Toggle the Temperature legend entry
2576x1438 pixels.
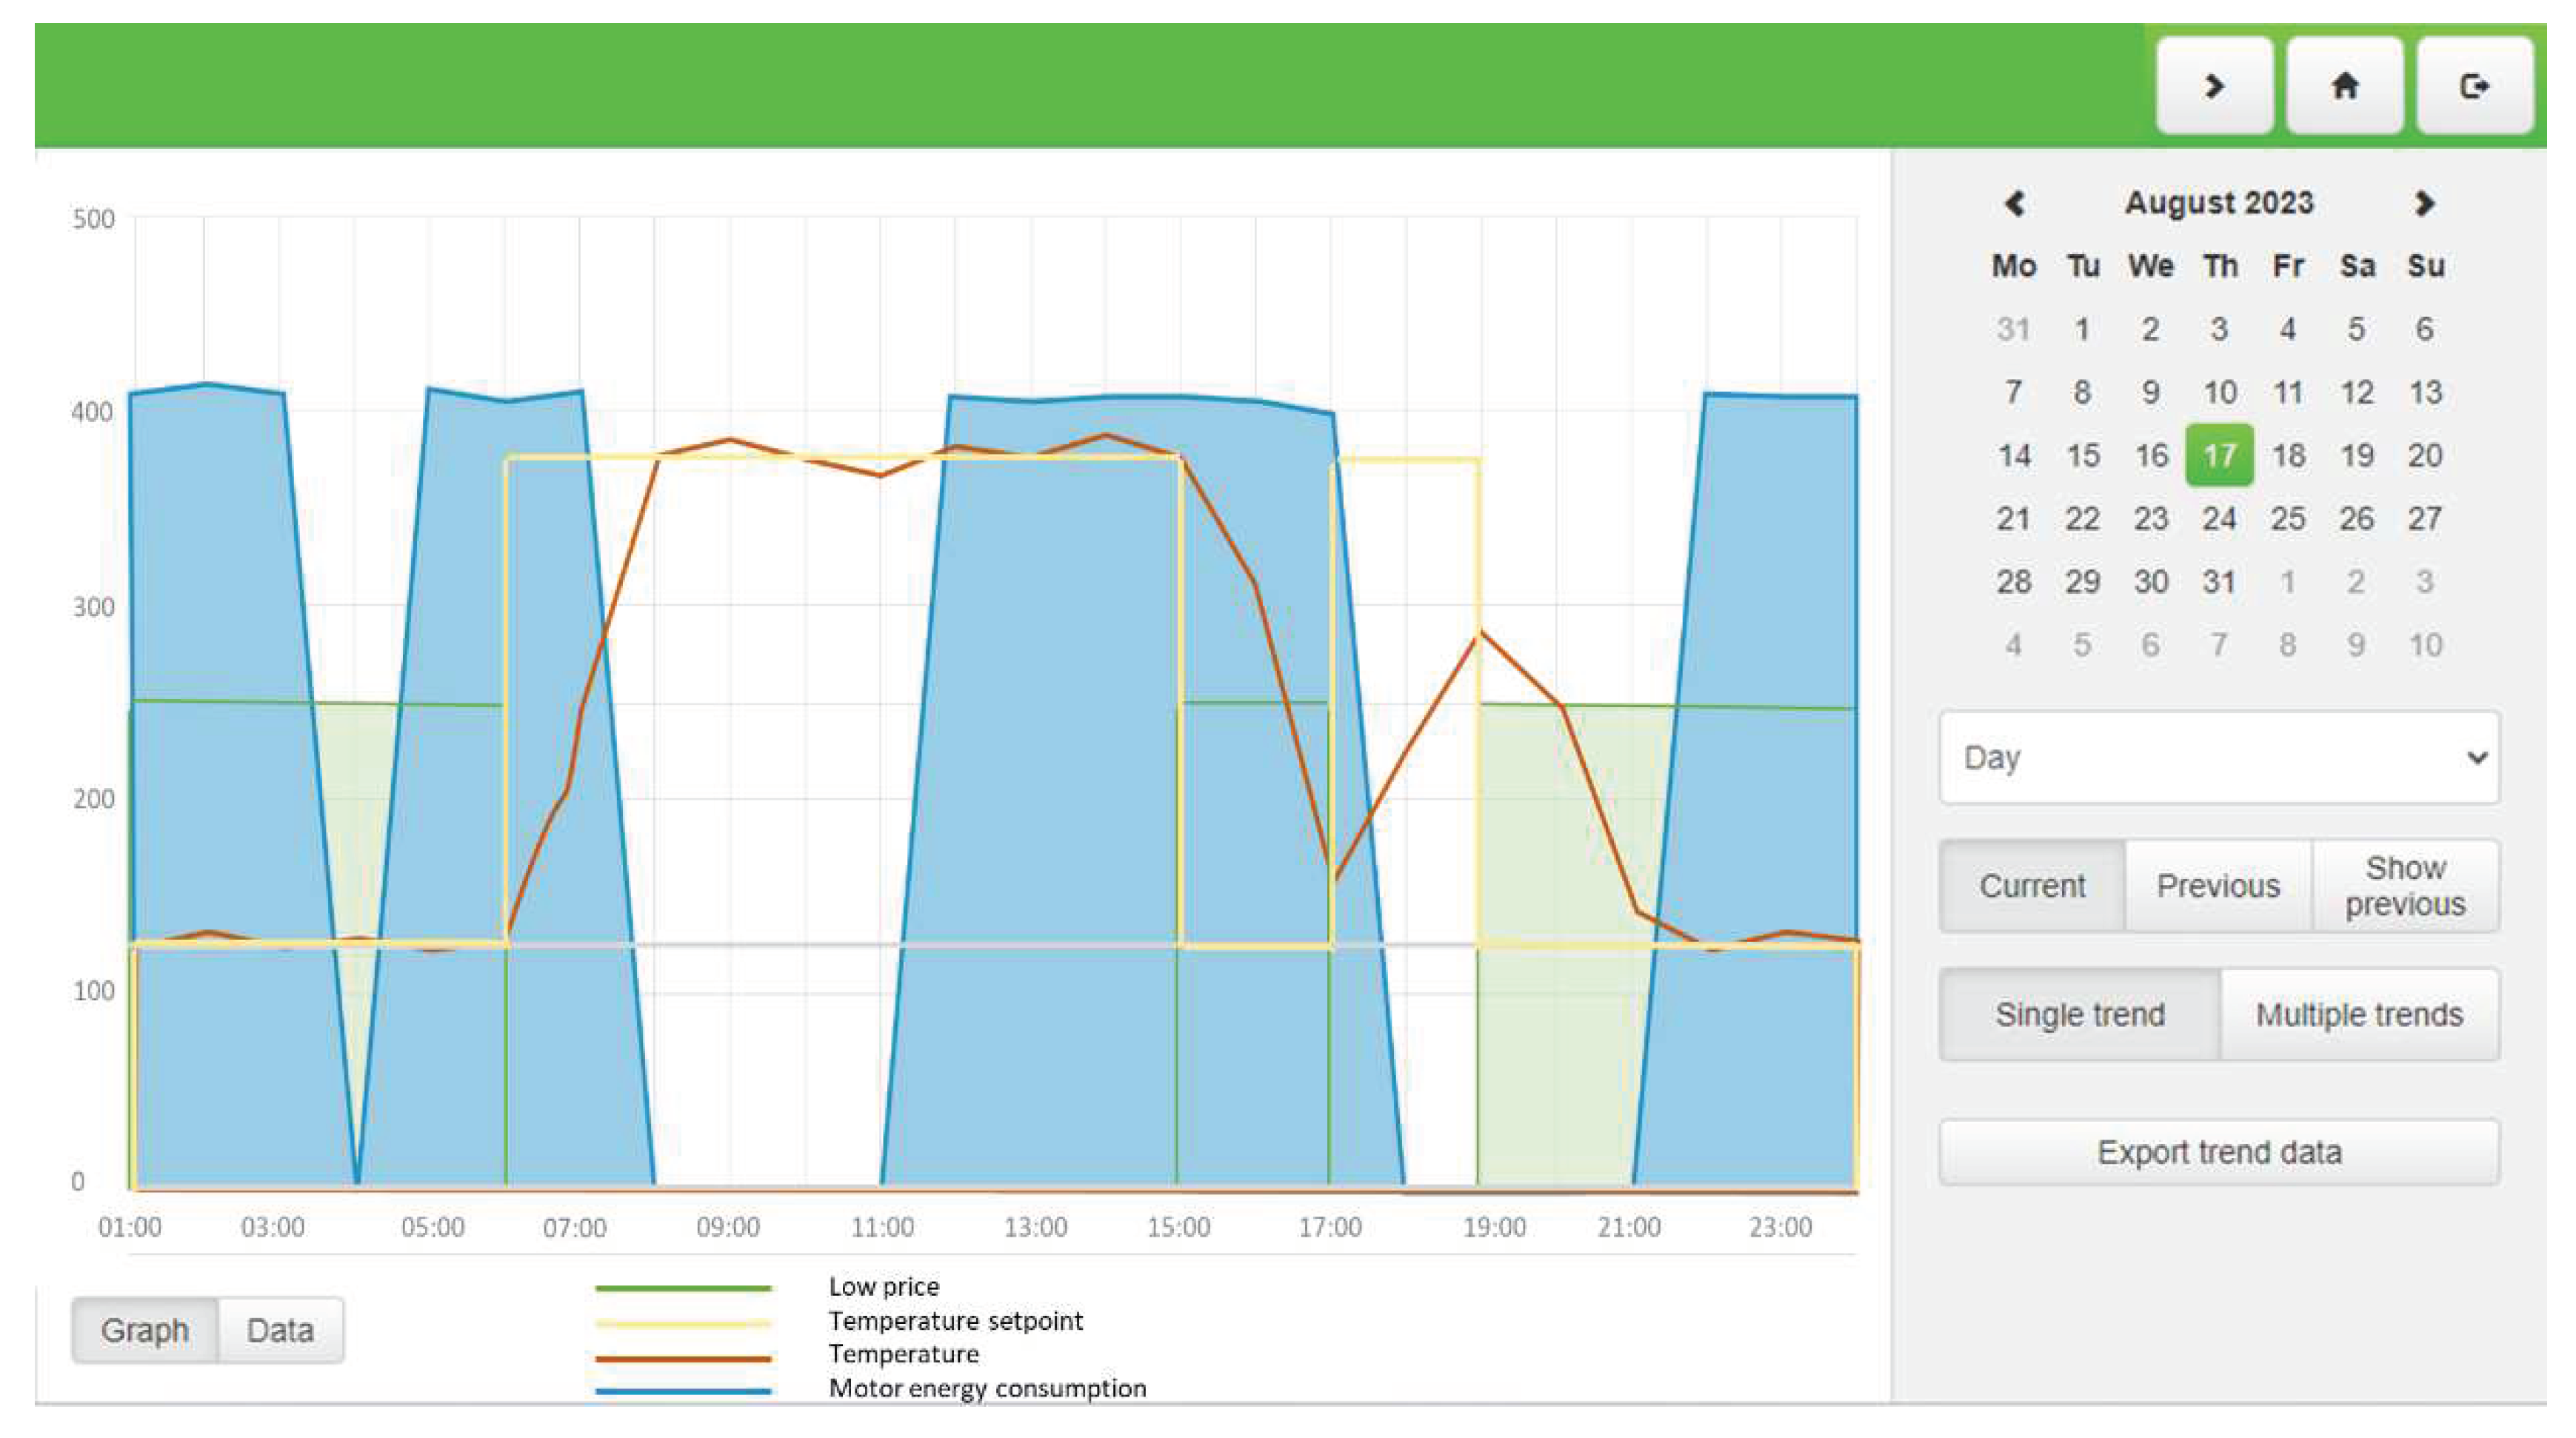[x=903, y=1354]
